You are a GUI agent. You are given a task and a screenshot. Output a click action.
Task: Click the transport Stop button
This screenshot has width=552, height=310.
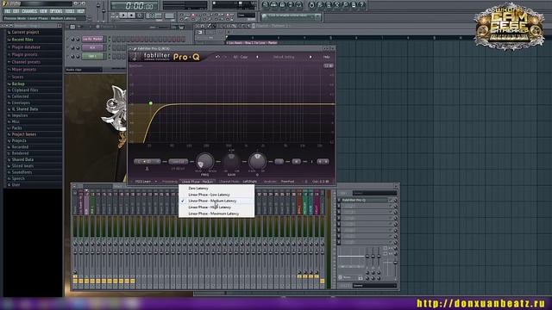(131, 15)
